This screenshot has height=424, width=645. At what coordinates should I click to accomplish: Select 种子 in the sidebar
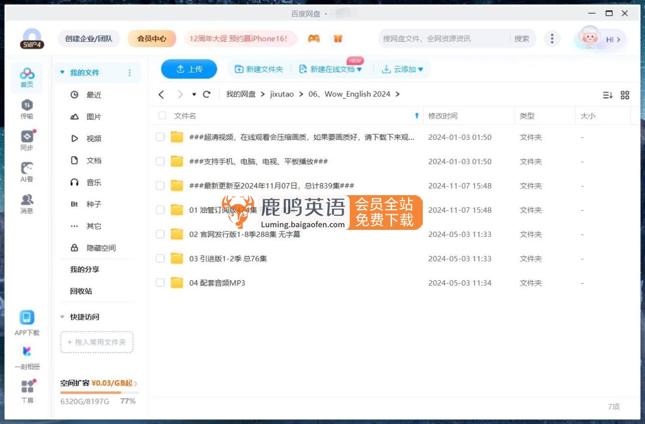(94, 204)
